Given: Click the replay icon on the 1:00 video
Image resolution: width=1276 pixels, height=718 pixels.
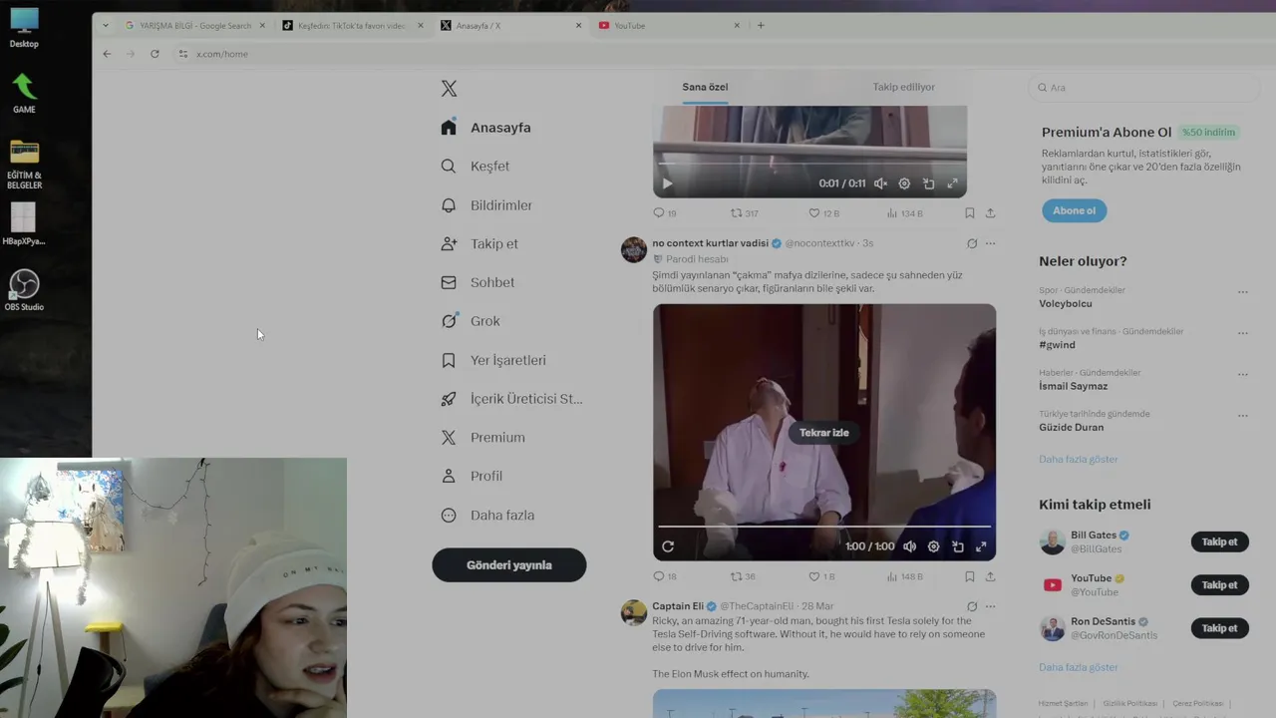Looking at the screenshot, I should 668,546.
